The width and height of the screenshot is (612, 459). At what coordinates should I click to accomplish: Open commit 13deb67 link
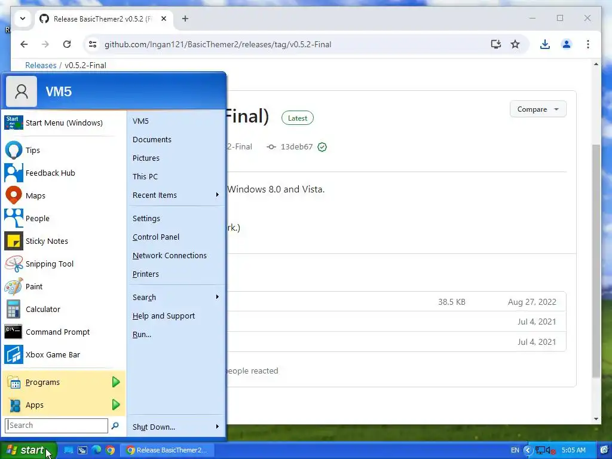[x=296, y=147]
